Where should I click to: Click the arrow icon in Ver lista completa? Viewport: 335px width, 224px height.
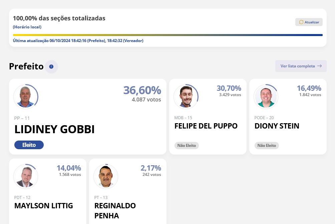click(320, 66)
